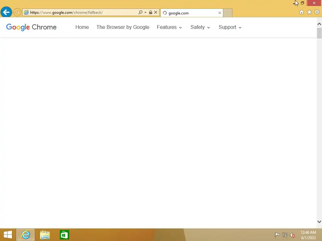Image resolution: width=322 pixels, height=241 pixels.
Task: Open The Browser by Google link
Action: pyautogui.click(x=123, y=27)
